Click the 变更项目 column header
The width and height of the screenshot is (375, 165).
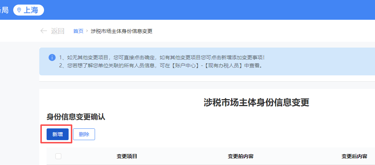(127, 156)
